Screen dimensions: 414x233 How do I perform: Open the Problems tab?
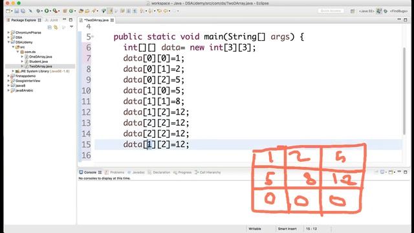114,172
